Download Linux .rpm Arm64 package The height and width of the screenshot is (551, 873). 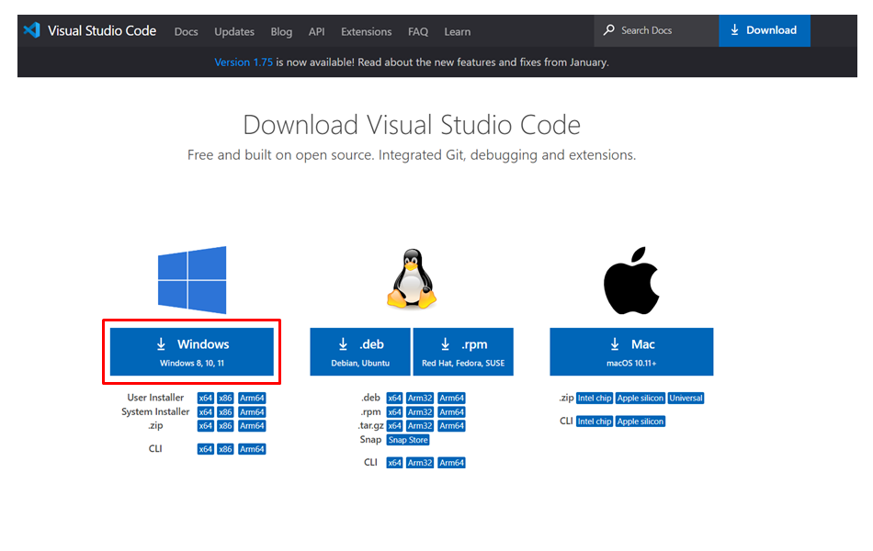click(x=451, y=411)
